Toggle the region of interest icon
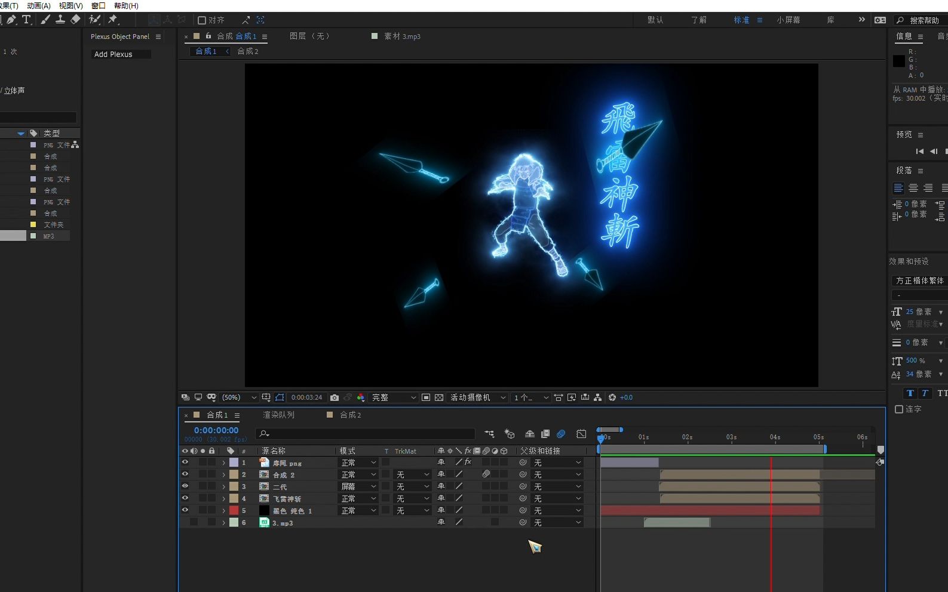Viewport: 948px width, 592px height. (x=426, y=397)
